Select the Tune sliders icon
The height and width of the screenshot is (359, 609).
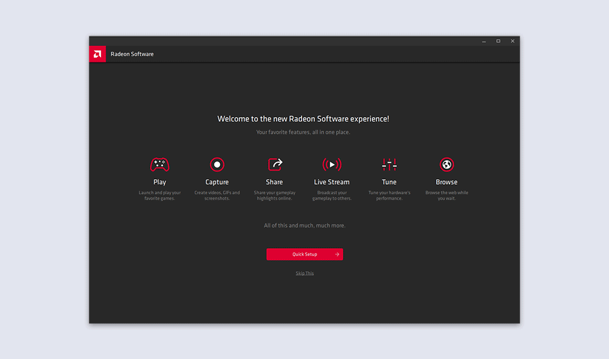point(389,165)
